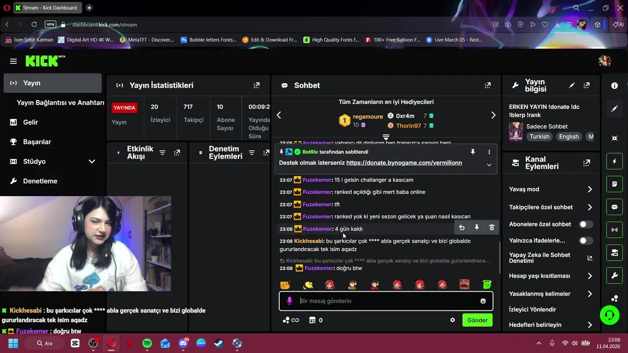
Task: Open a new browser tab
Action: click(89, 8)
